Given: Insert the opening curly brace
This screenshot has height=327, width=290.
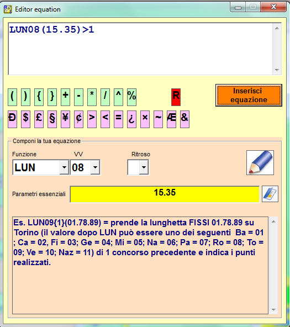Looking at the screenshot, I should (39, 97).
